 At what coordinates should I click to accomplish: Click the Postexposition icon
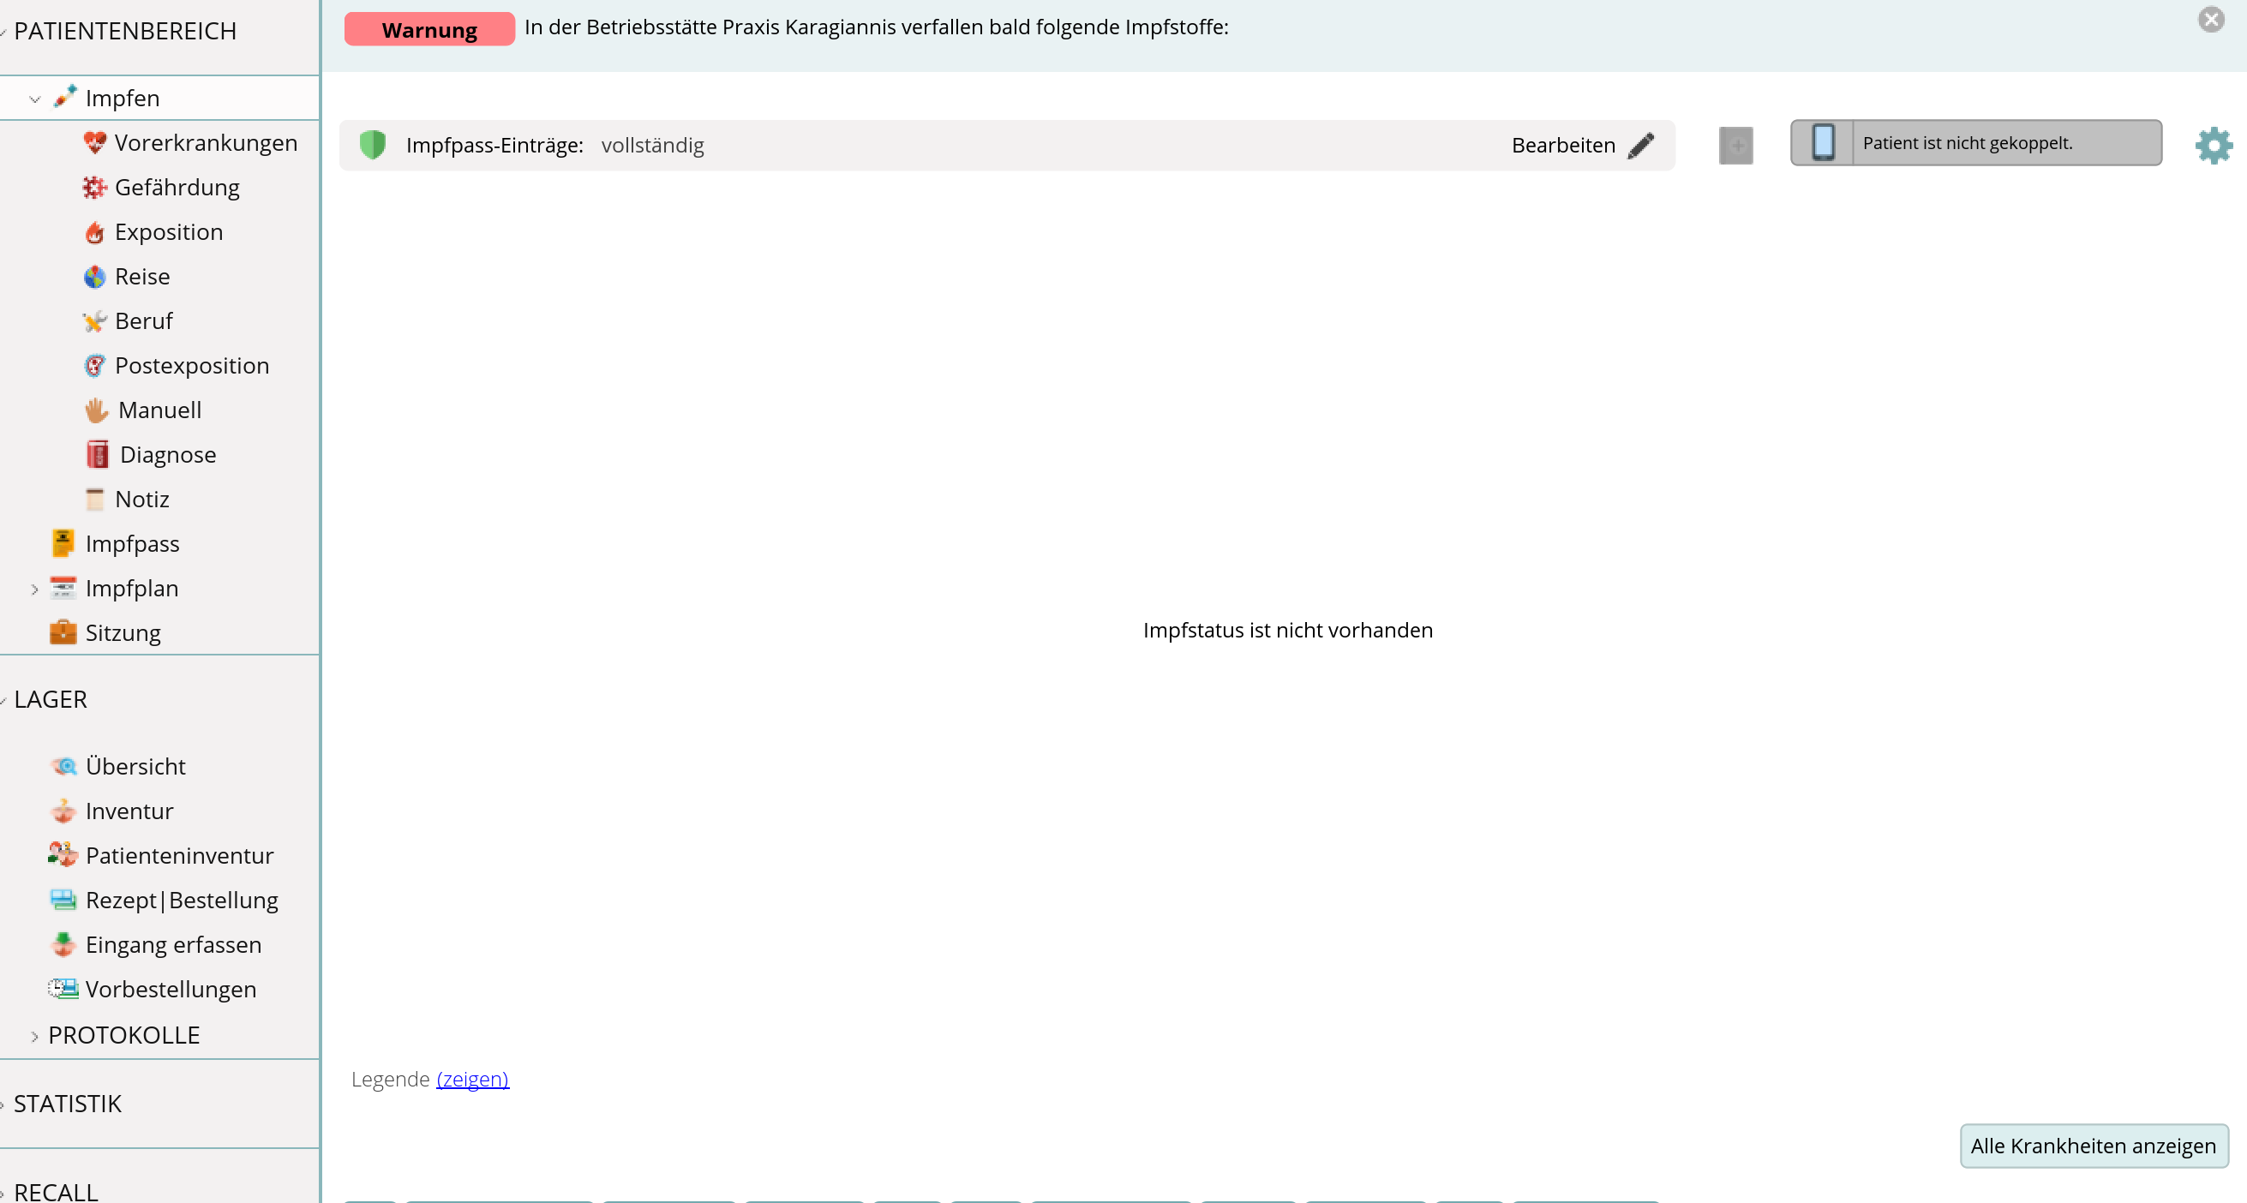point(94,366)
